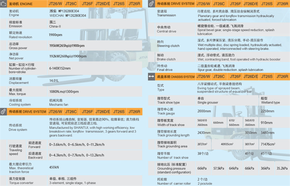Click the 195kW(265hp)@1900rpm gross power value

click(67, 45)
